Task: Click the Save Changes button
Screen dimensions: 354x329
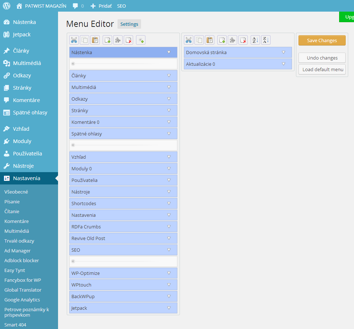Action: tap(322, 40)
